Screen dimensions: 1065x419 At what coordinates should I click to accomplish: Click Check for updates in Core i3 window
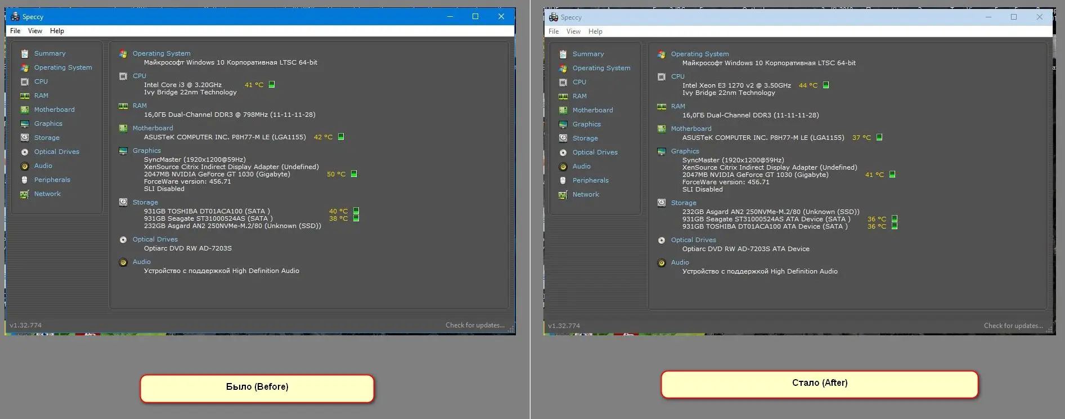pyautogui.click(x=475, y=325)
